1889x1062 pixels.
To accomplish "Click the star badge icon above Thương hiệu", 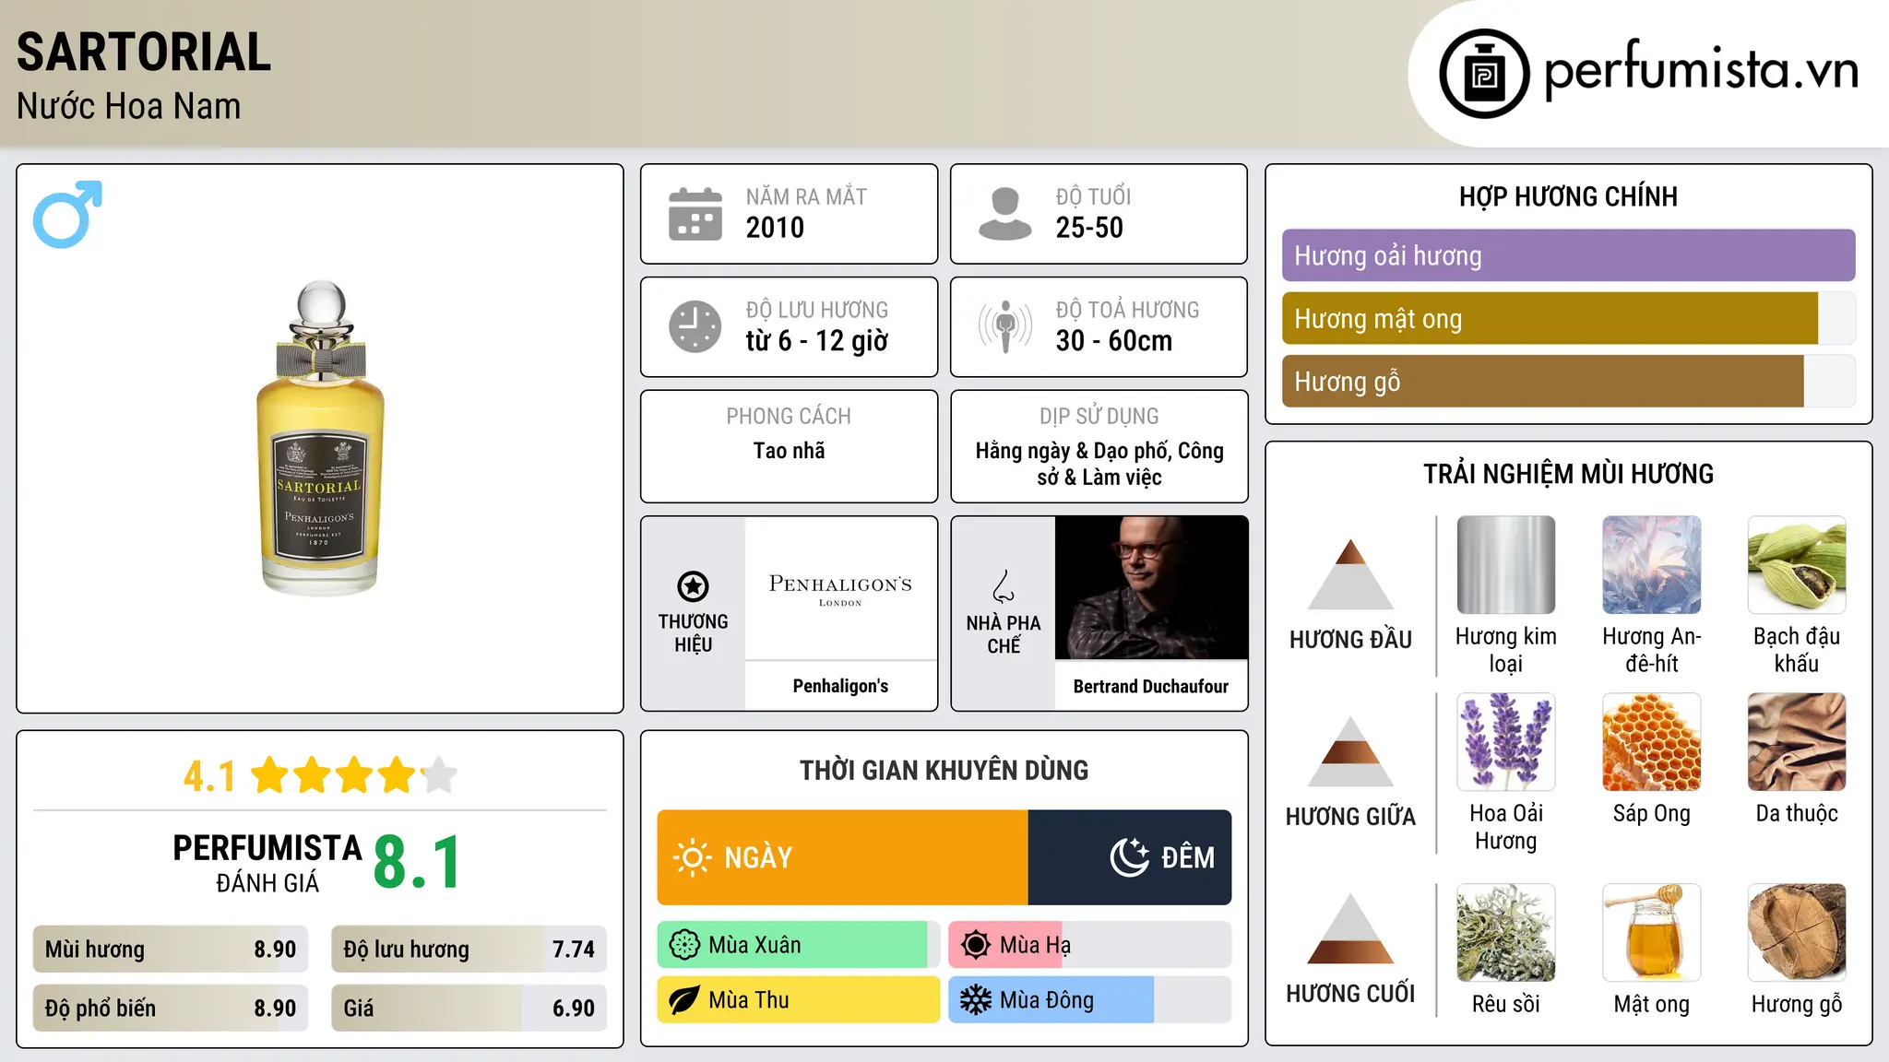I will click(693, 585).
